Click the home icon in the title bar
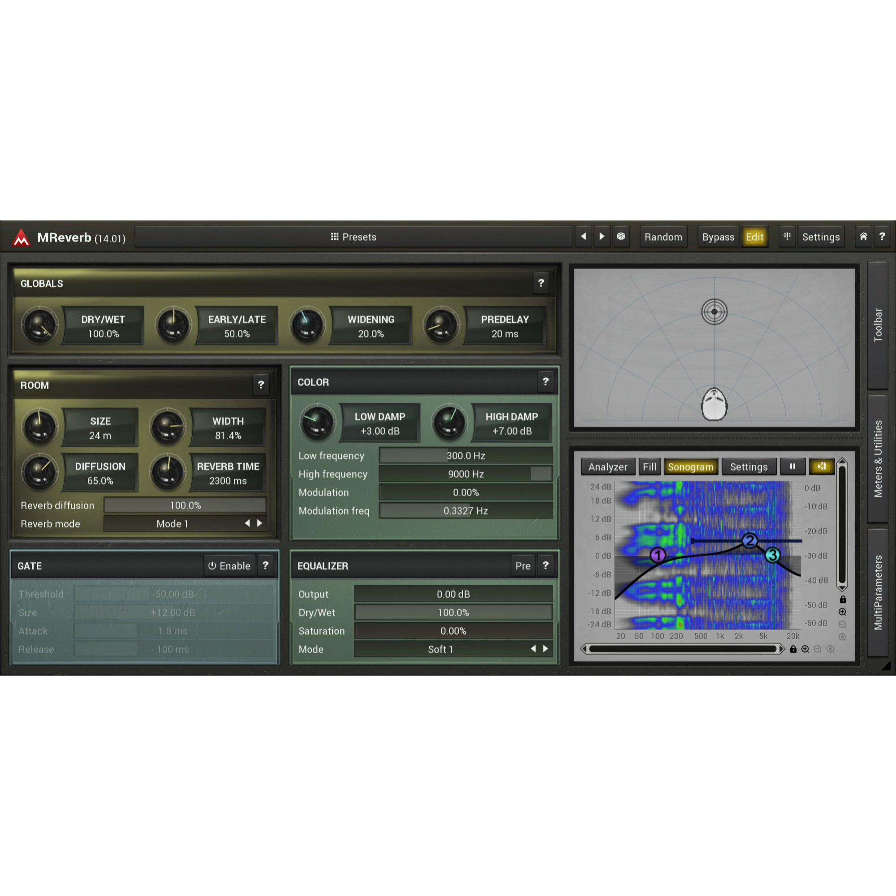The image size is (896, 896). pos(863,237)
